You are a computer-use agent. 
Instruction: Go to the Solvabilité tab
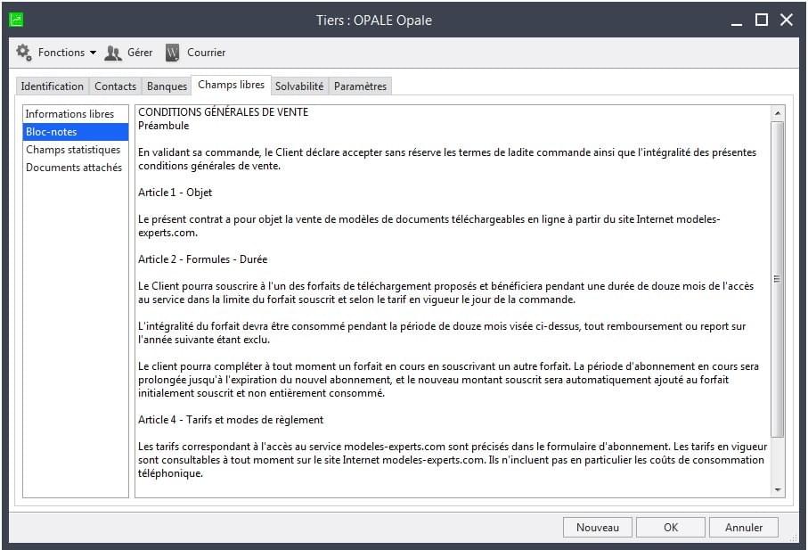click(x=299, y=86)
